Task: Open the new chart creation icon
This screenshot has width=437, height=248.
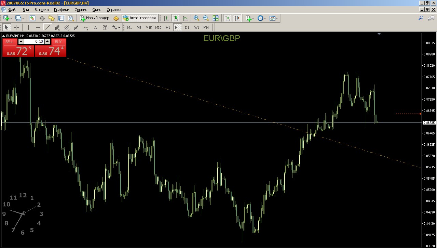Action: pos(6,18)
